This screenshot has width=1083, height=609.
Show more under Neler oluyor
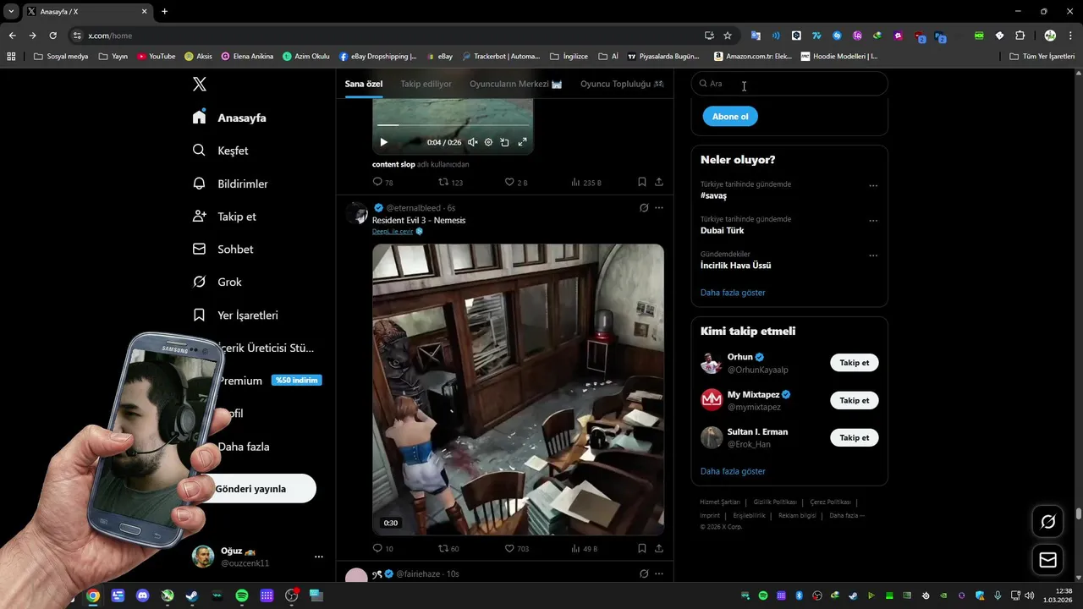coord(733,293)
